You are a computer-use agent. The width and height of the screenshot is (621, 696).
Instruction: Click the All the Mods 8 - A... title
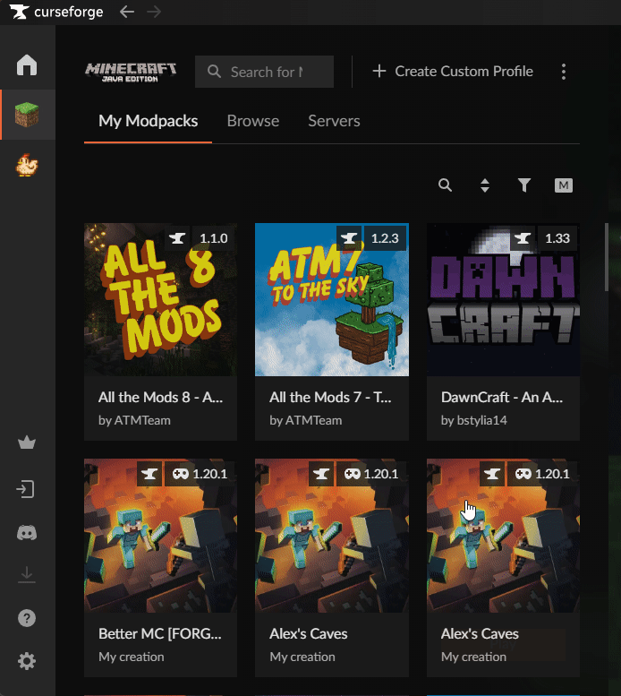click(160, 397)
